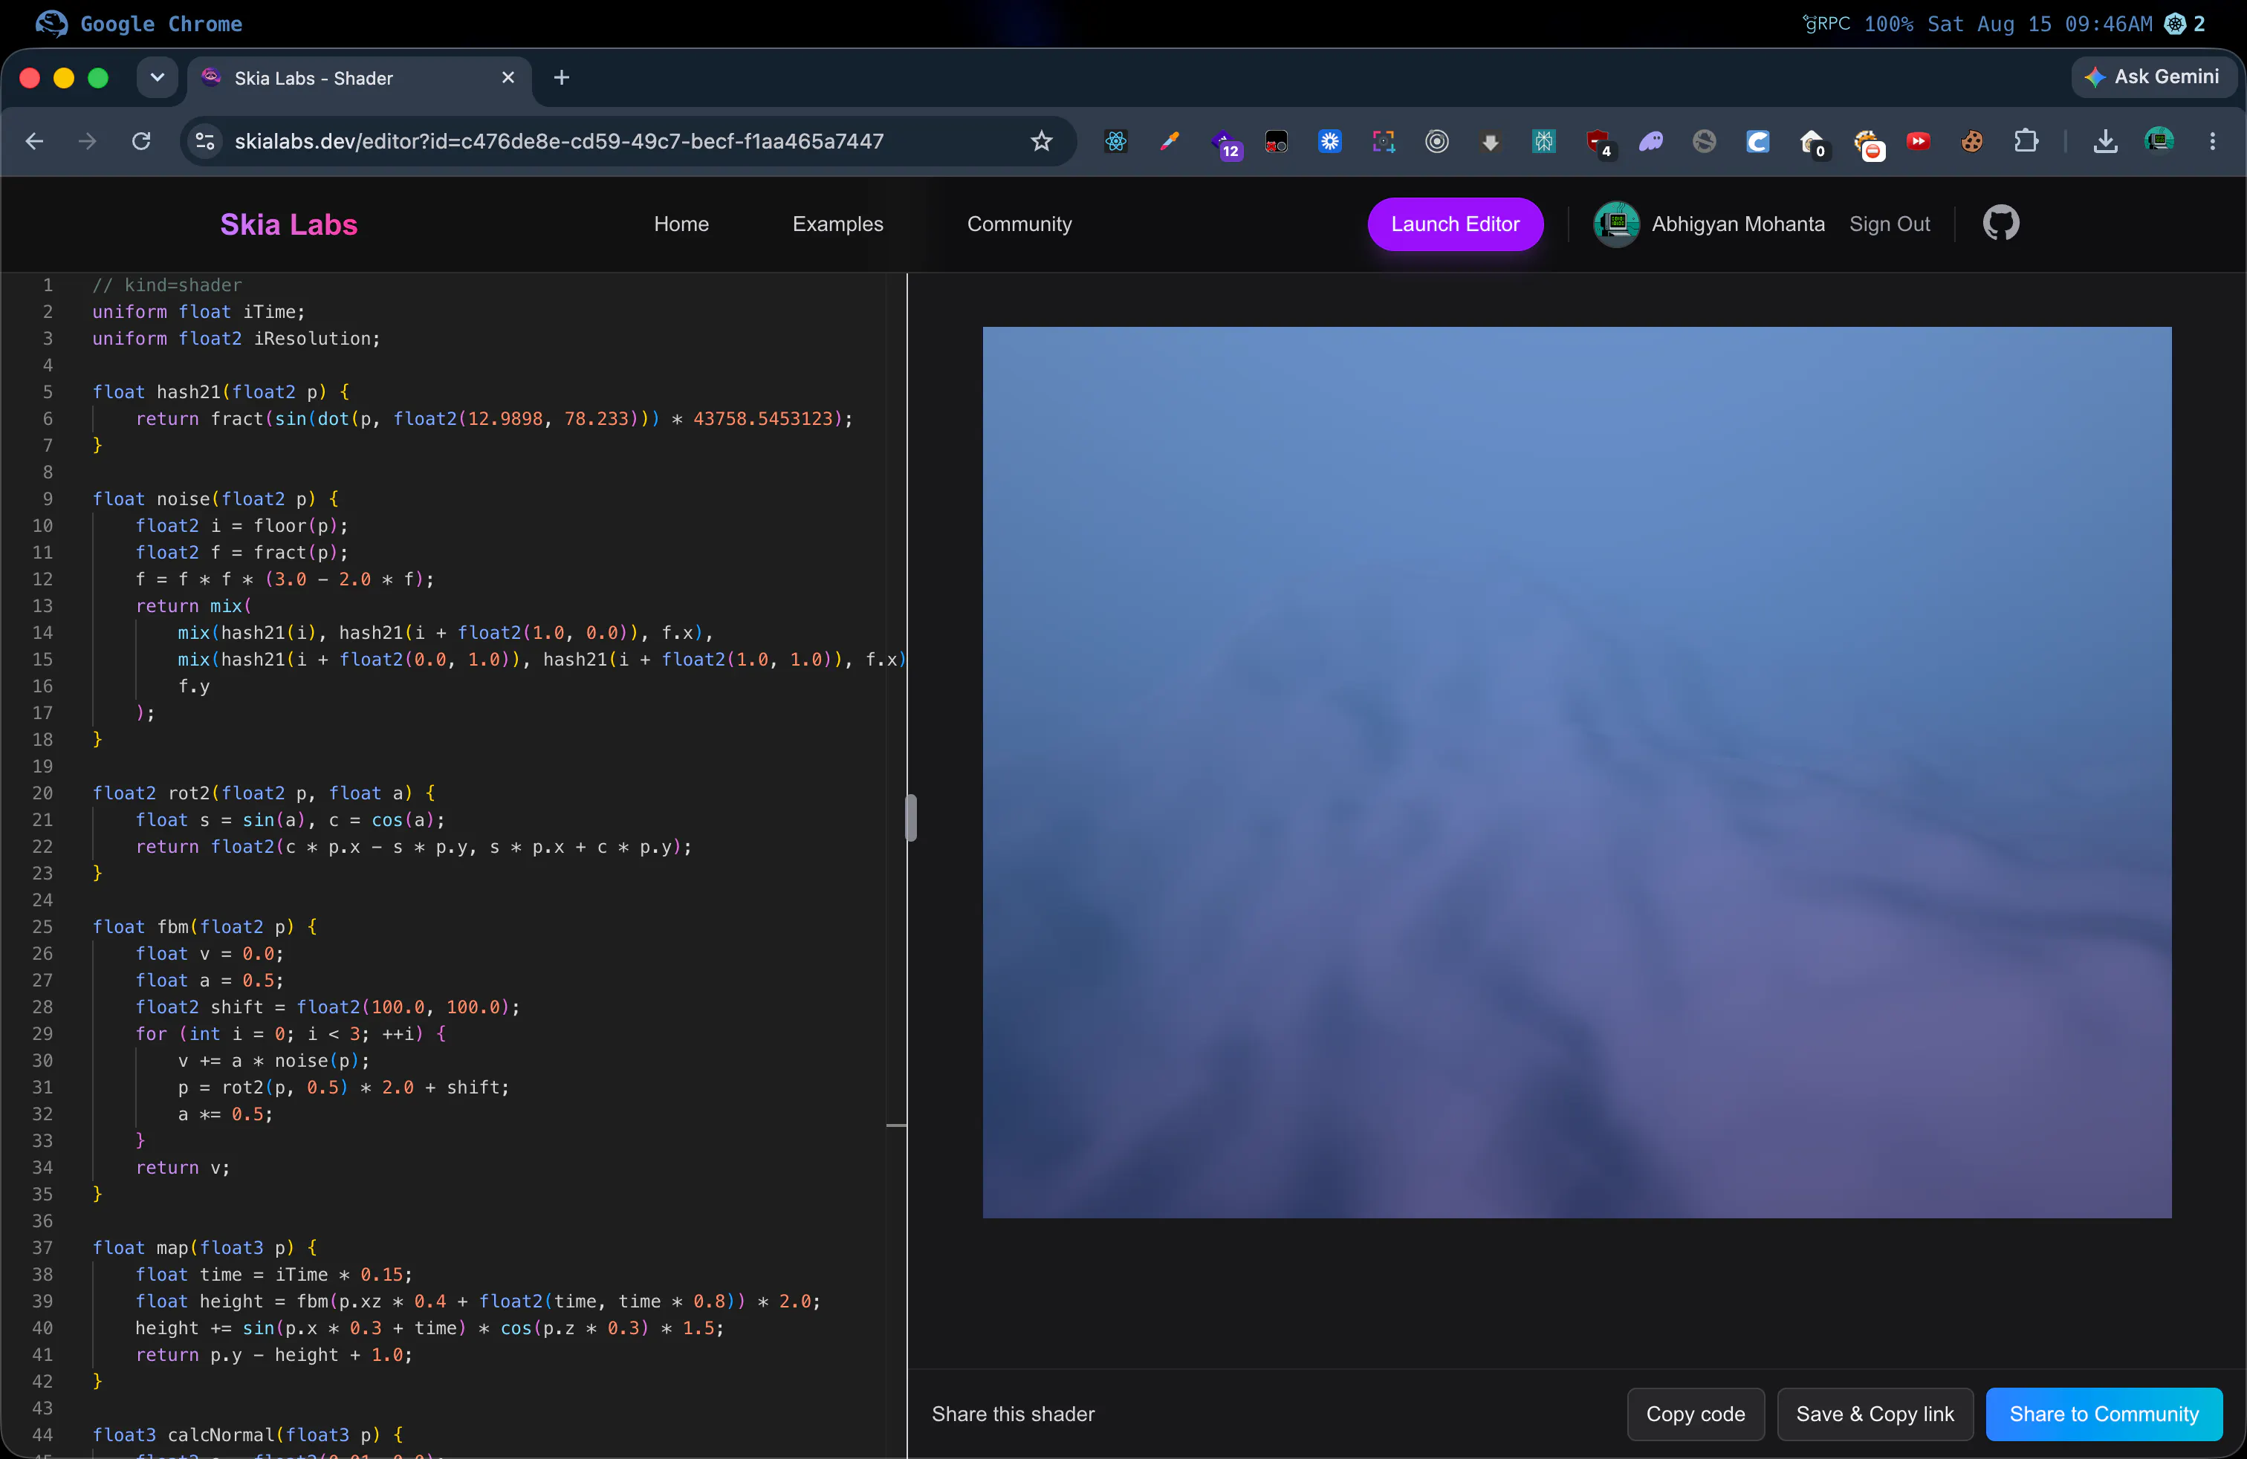The width and height of the screenshot is (2247, 1459).
Task: Click the Skia Labs logo
Action: click(289, 224)
